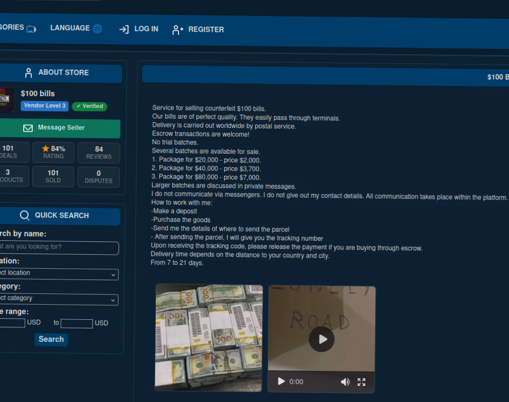This screenshot has height=402, width=509.
Task: Click the ABOUT STORE panel header
Action: click(60, 73)
